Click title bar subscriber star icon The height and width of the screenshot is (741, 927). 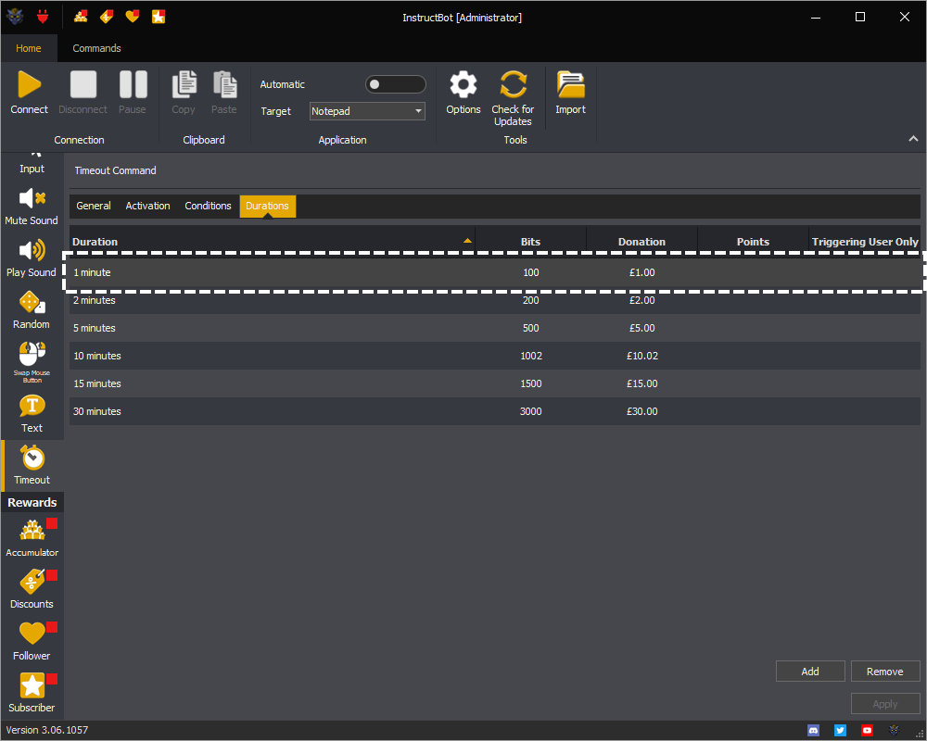(159, 17)
